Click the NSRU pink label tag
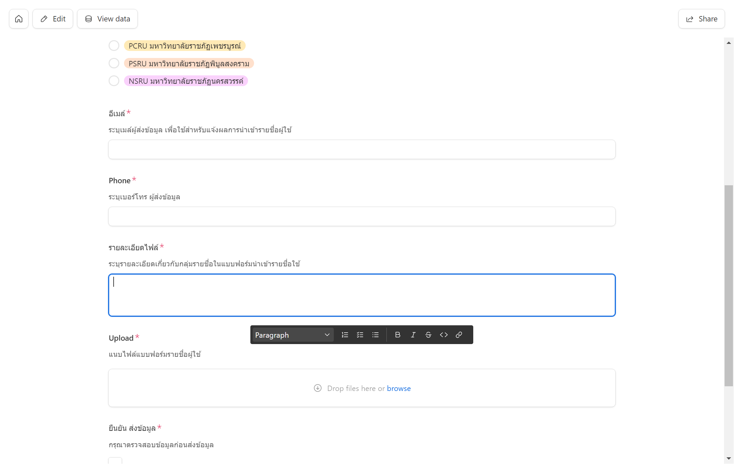The width and height of the screenshot is (734, 464). (186, 81)
